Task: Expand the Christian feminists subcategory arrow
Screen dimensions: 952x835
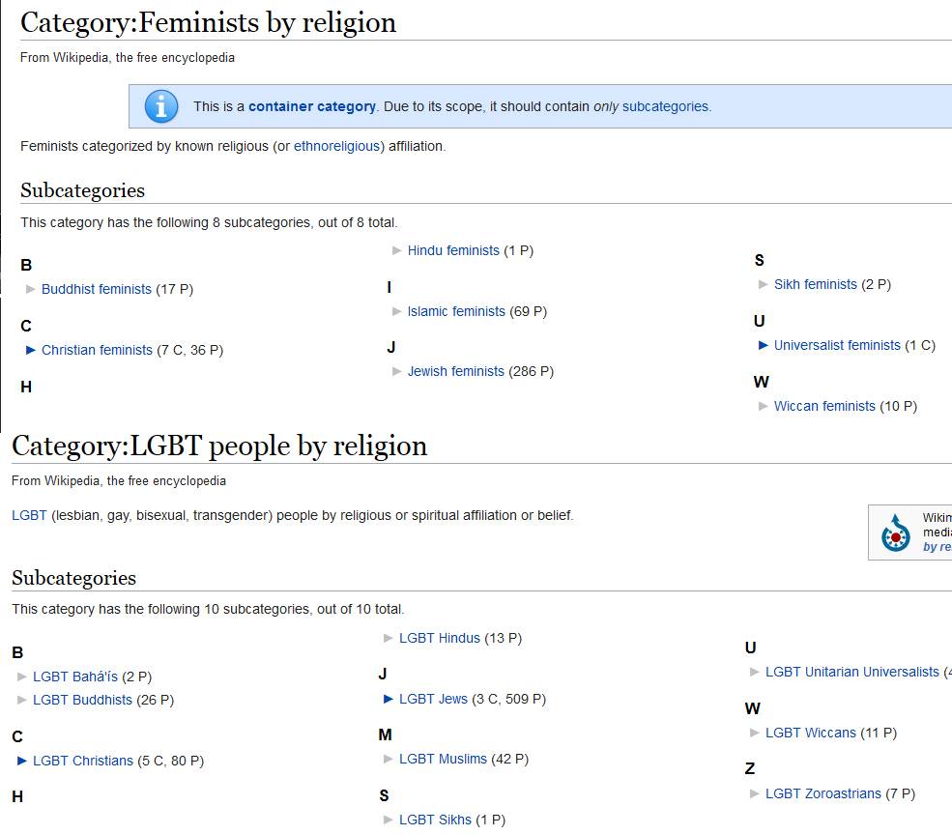Action: 31,350
